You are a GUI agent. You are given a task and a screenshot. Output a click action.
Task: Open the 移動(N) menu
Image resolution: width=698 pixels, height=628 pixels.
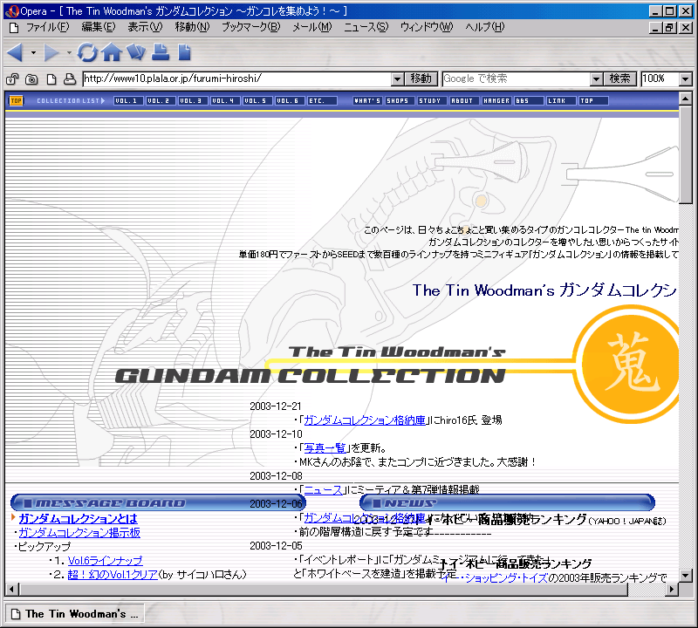[x=192, y=28]
